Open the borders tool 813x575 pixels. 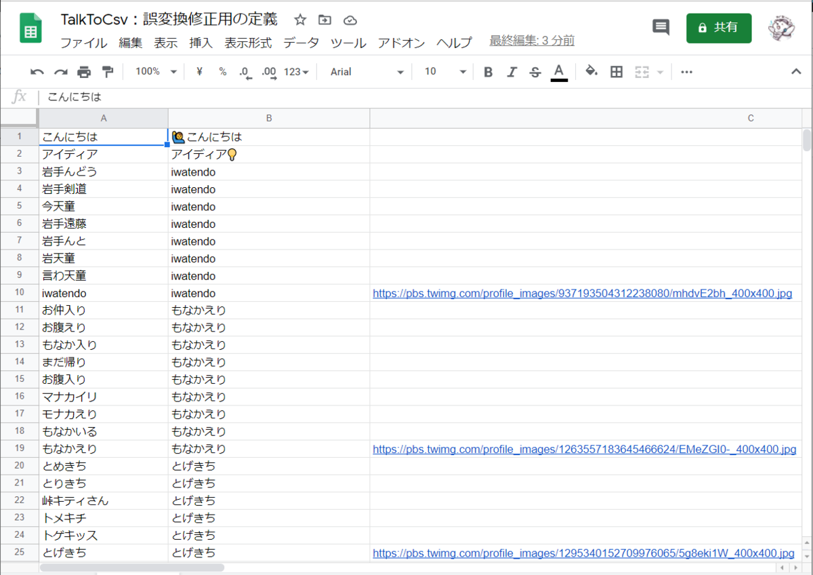(x=617, y=71)
